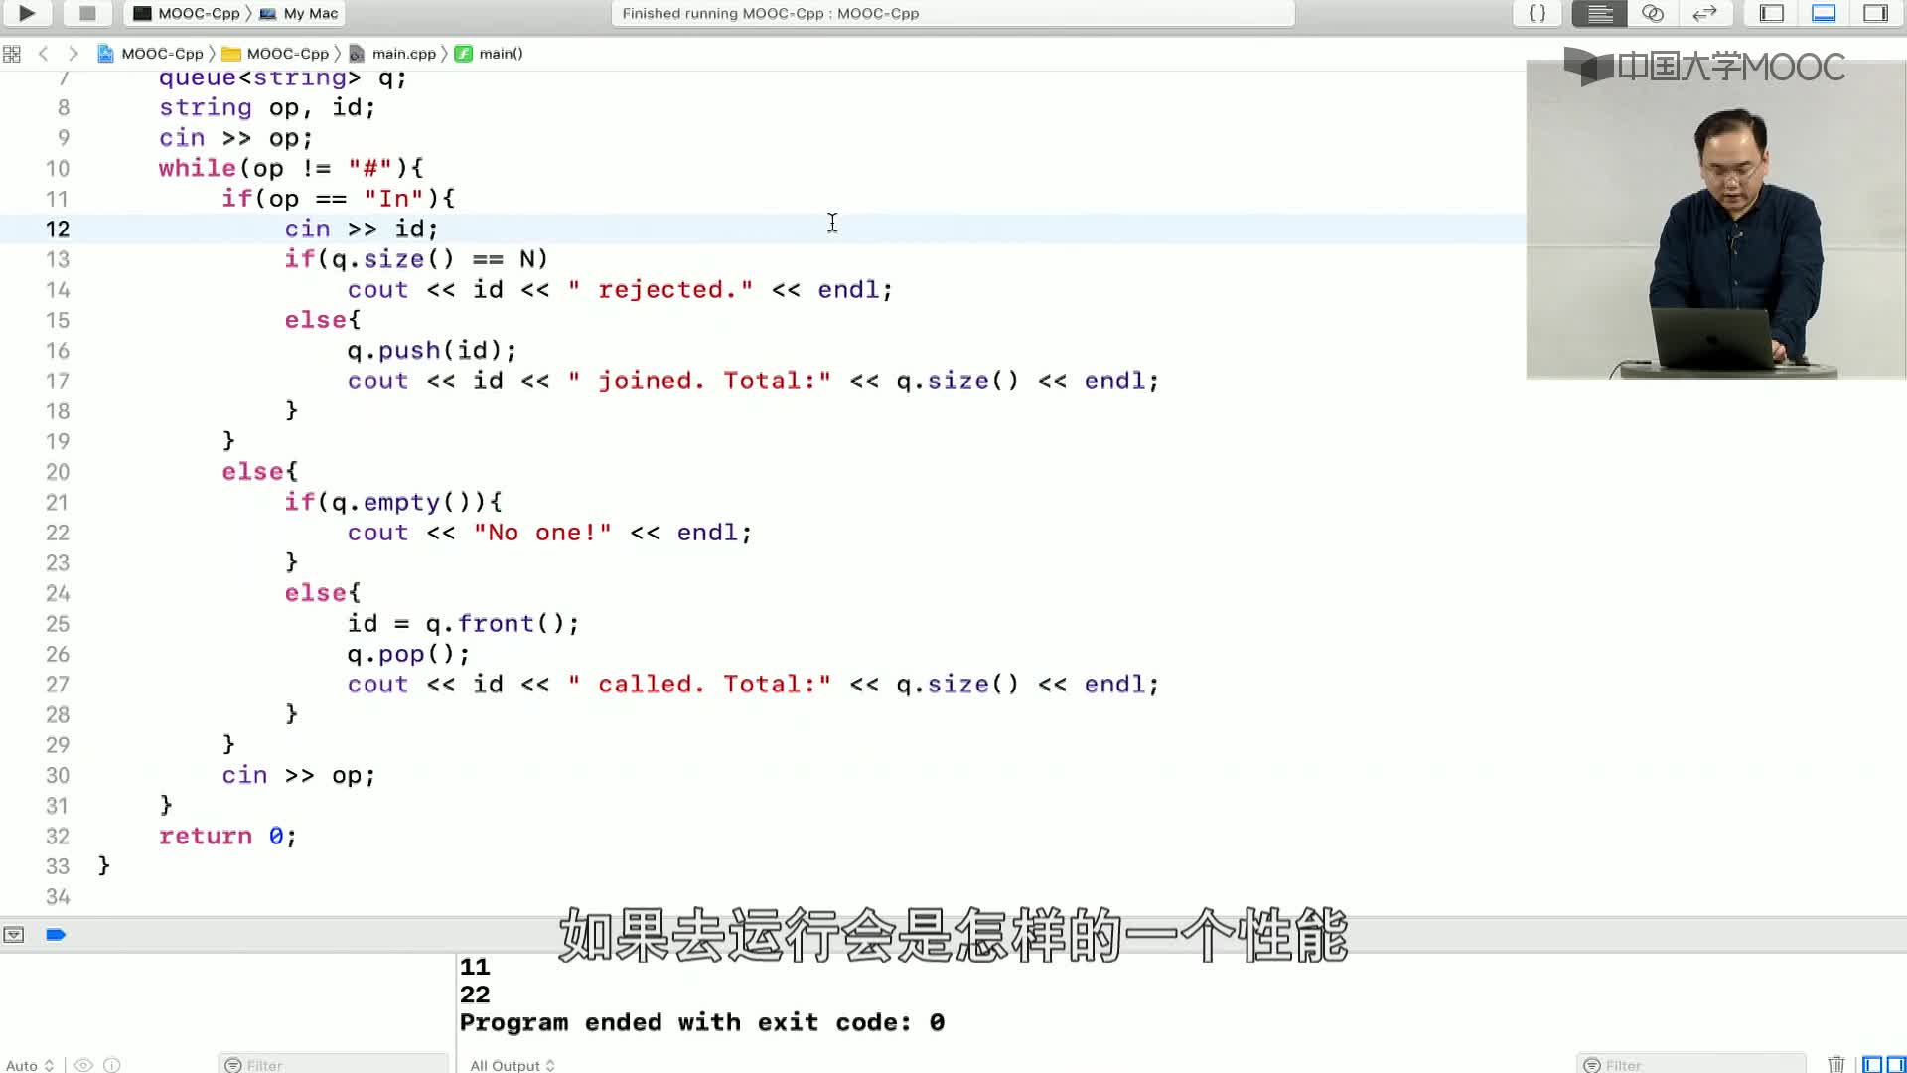This screenshot has width=1907, height=1073.
Task: Click the line number 12 gutter
Action: [x=61, y=230]
